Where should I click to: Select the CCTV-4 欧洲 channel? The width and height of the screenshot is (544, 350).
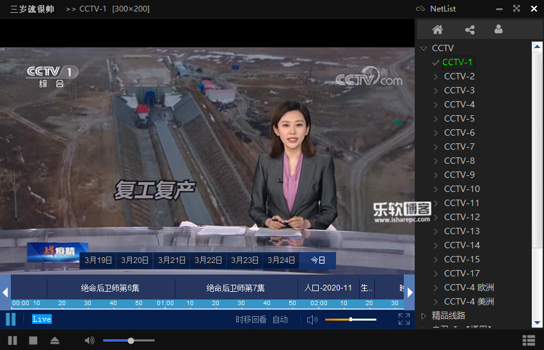coord(469,287)
